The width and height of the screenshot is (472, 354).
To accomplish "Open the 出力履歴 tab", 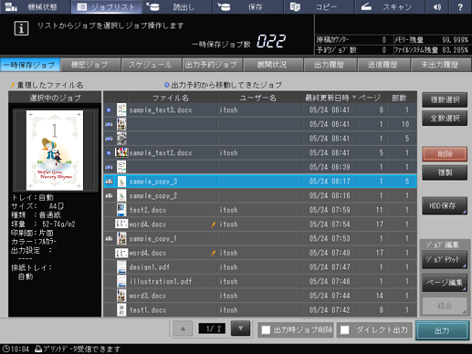I will click(330, 65).
